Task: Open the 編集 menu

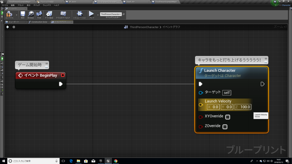Action: click(x=13, y=5)
